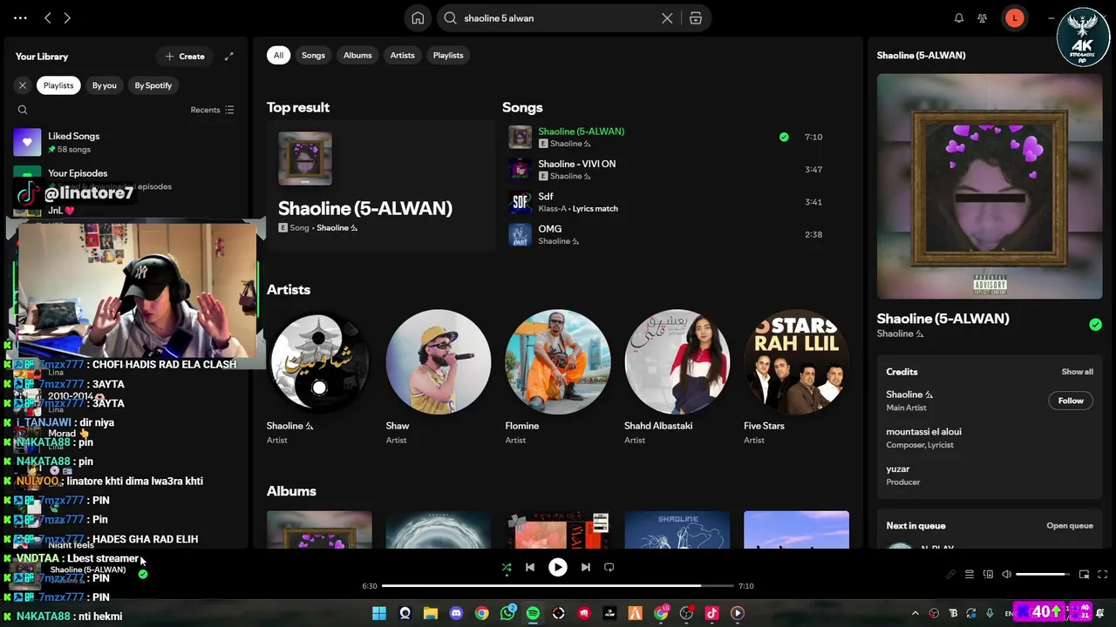1116x627 pixels.
Task: Show hidden system tray icons chevron
Action: 915,614
